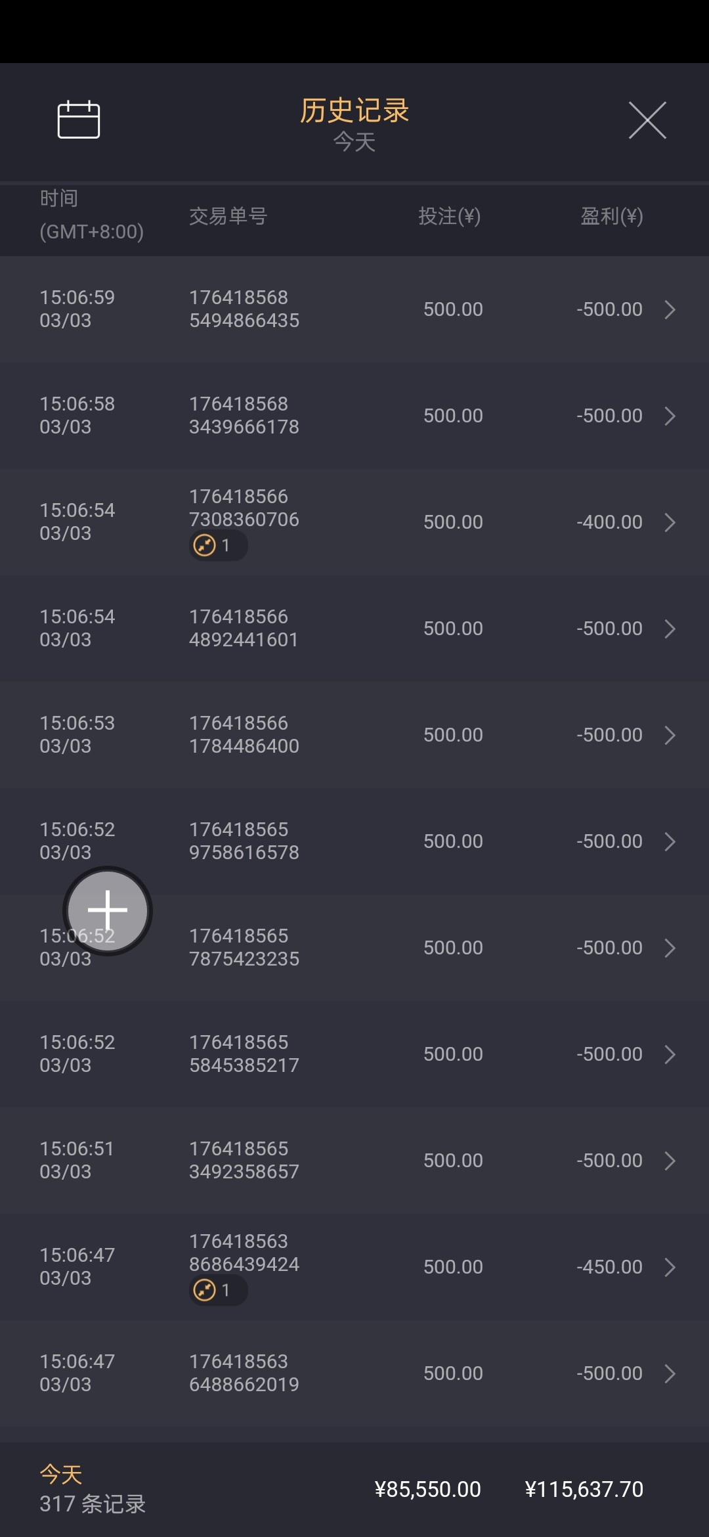Close the history records screen
The image size is (709, 1537).
click(x=647, y=120)
